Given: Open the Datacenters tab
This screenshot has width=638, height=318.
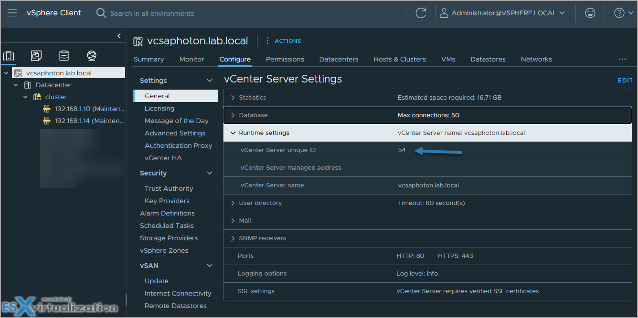Looking at the screenshot, I should click(x=339, y=59).
